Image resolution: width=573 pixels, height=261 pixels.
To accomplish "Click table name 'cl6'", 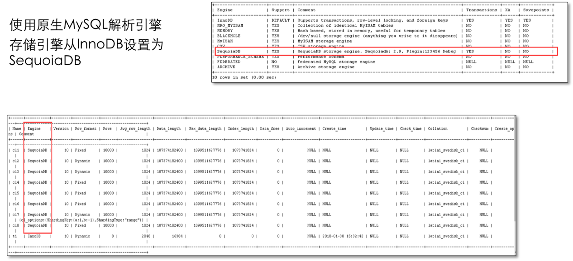I will pos(16,204).
